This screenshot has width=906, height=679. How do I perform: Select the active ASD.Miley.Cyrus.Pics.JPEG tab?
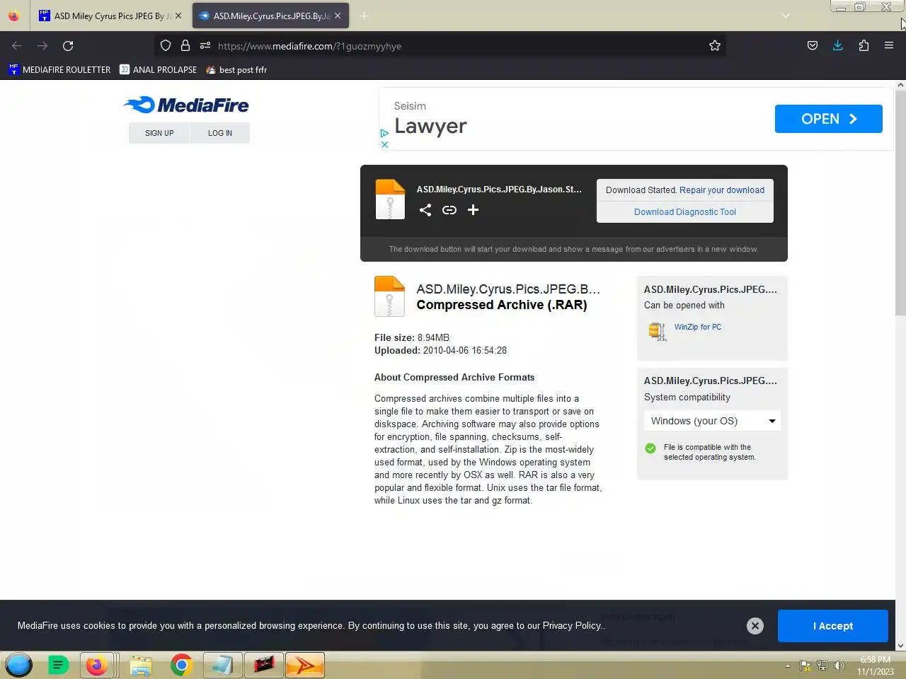tap(269, 16)
